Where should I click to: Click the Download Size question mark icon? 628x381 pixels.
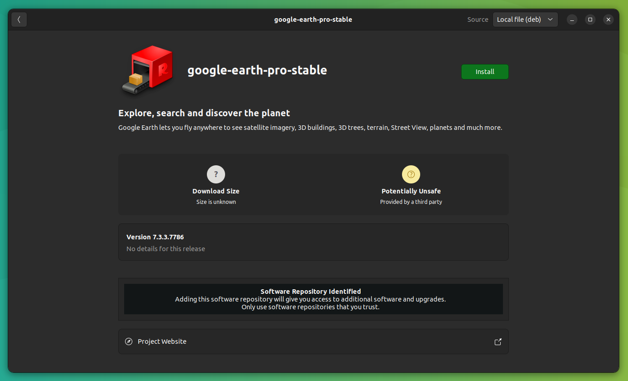pyautogui.click(x=216, y=174)
